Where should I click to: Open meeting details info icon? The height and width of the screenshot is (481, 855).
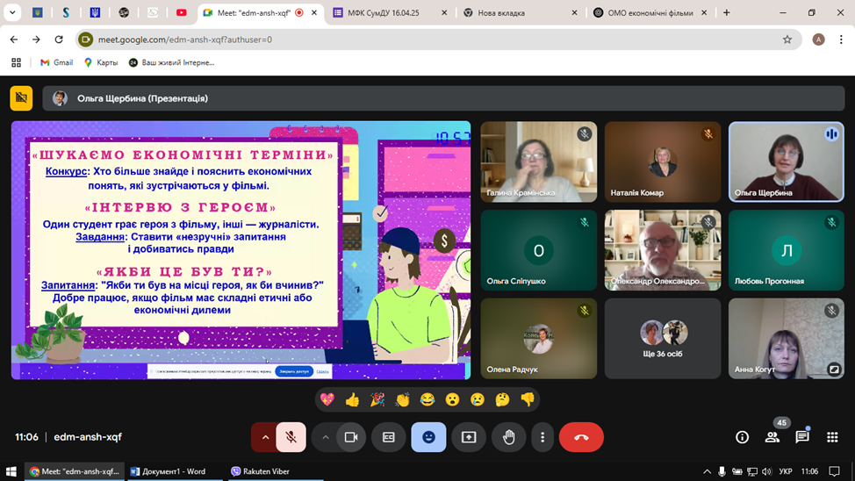tap(742, 437)
